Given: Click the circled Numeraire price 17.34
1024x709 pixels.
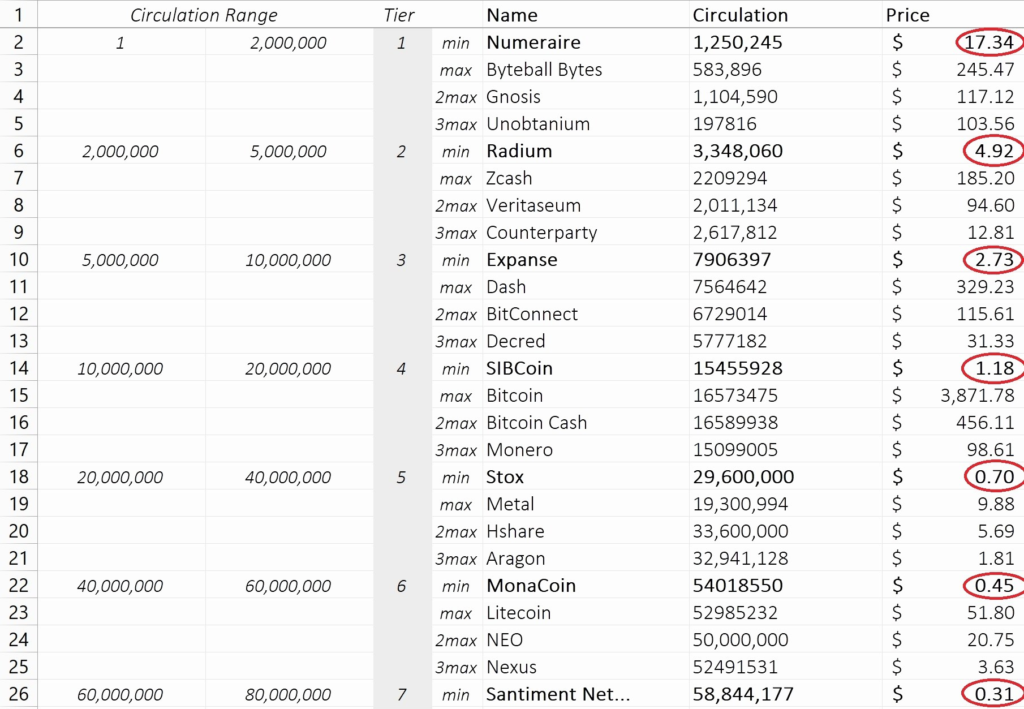Looking at the screenshot, I should [x=988, y=42].
